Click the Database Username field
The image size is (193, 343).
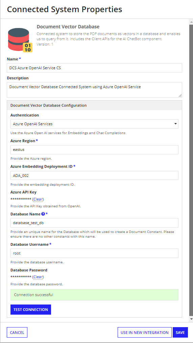(x=94, y=253)
